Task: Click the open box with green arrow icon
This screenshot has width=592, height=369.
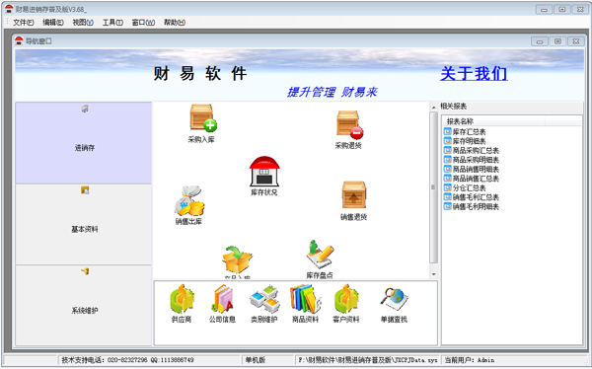Action: click(x=237, y=259)
